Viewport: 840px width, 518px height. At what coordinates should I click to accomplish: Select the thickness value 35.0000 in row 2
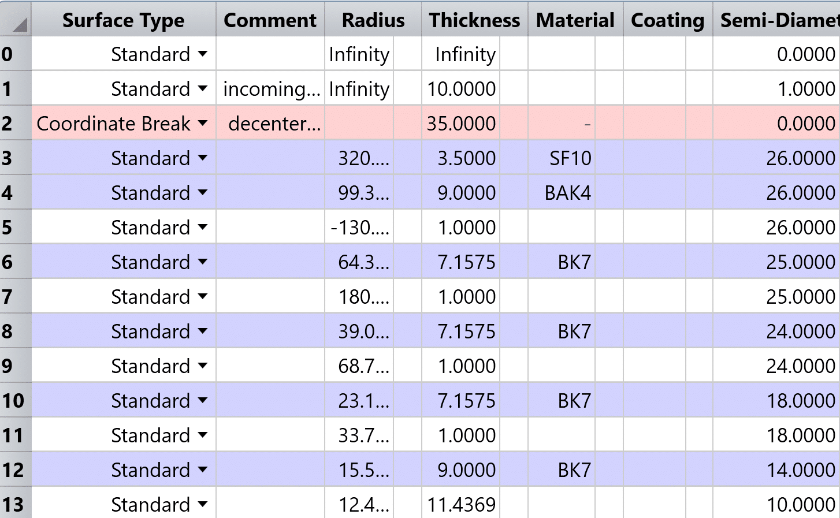[x=461, y=123]
